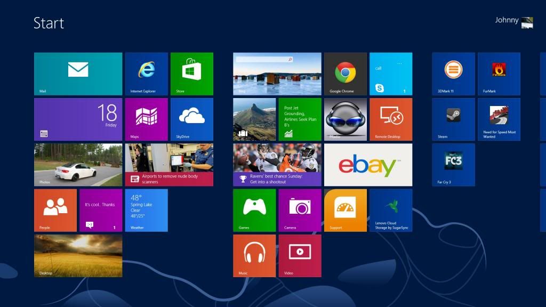Click the Johnny user account name

[x=507, y=20]
